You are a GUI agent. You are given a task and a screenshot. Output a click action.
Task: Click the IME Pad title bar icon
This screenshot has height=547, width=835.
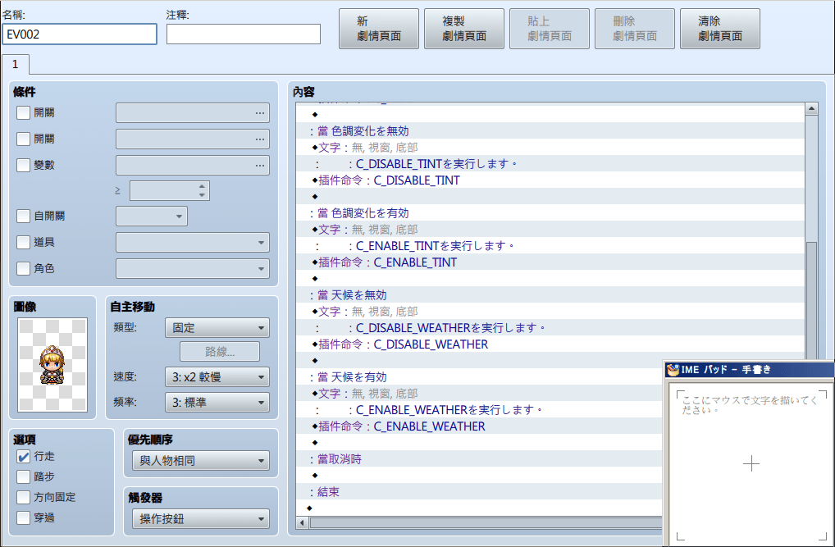pos(673,370)
